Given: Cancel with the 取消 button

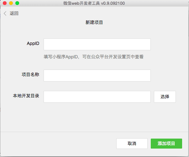Looking at the screenshot, I should [132, 144].
